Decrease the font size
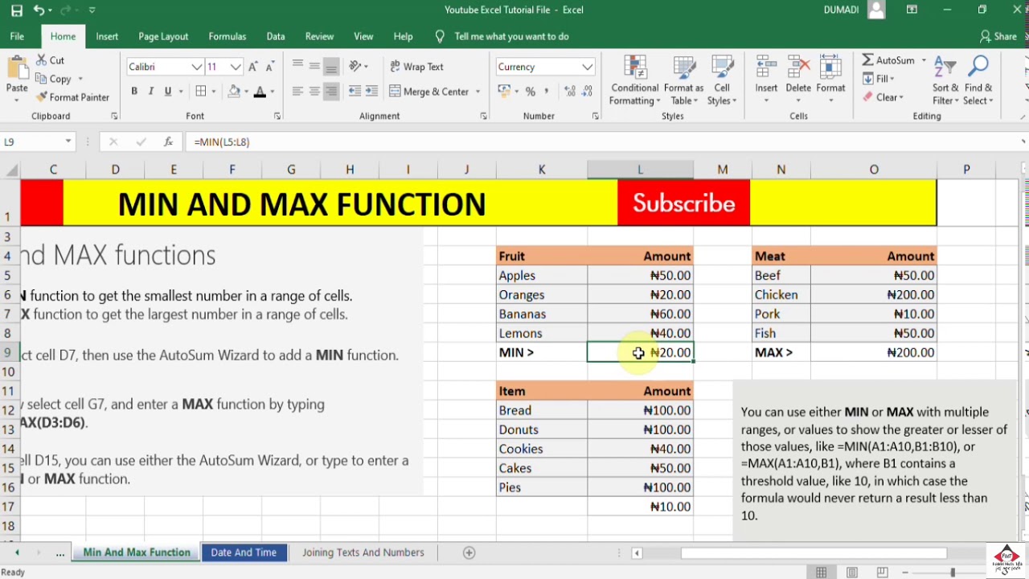1029x579 pixels. pyautogui.click(x=272, y=67)
